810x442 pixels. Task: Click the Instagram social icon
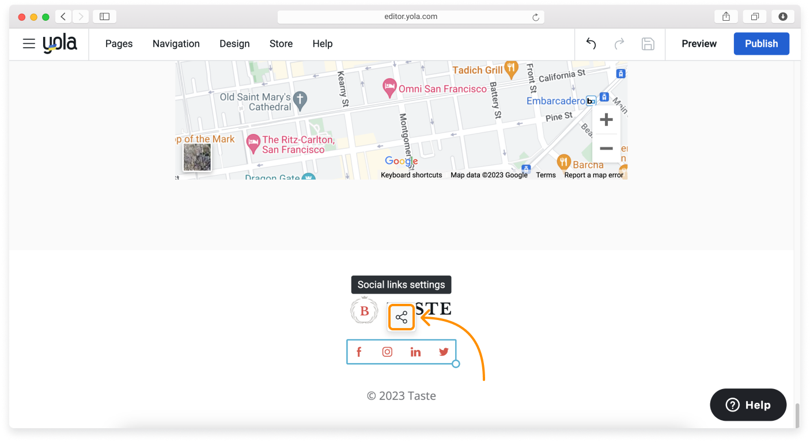point(387,352)
